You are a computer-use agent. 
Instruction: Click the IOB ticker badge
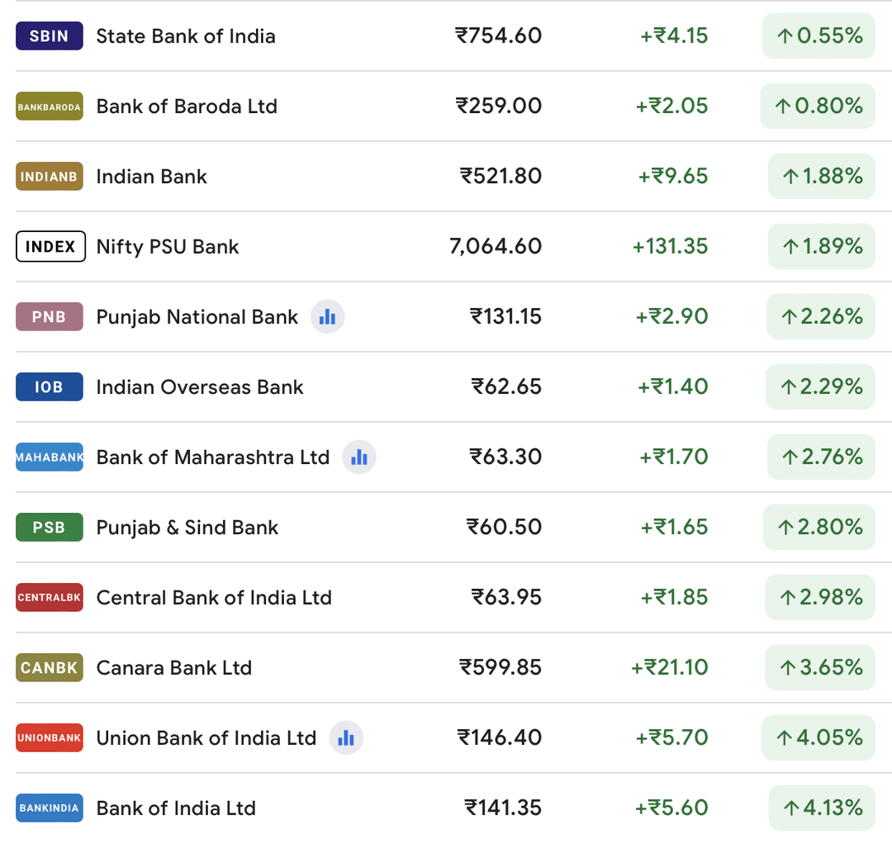[50, 387]
